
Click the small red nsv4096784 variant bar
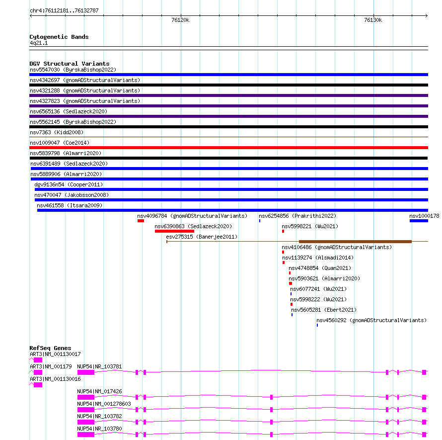pyautogui.click(x=141, y=221)
